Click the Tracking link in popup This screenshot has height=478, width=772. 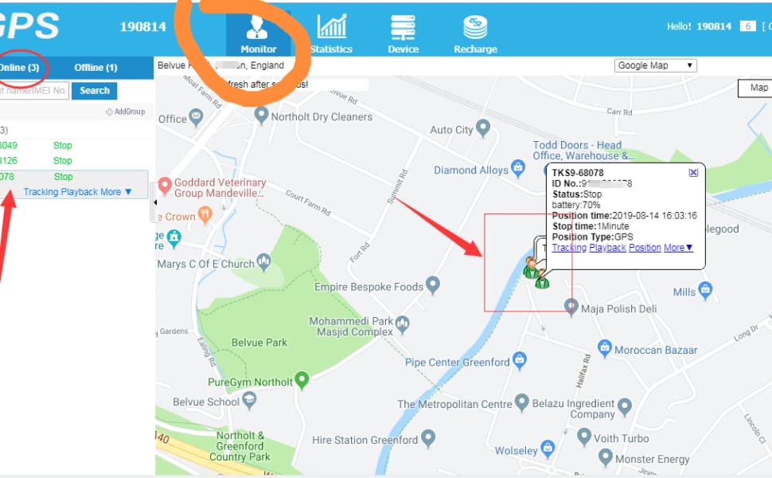click(x=569, y=248)
